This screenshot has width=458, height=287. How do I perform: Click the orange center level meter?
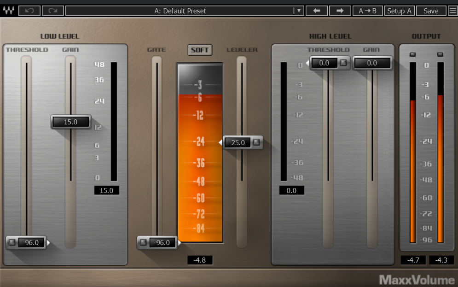[x=200, y=153]
